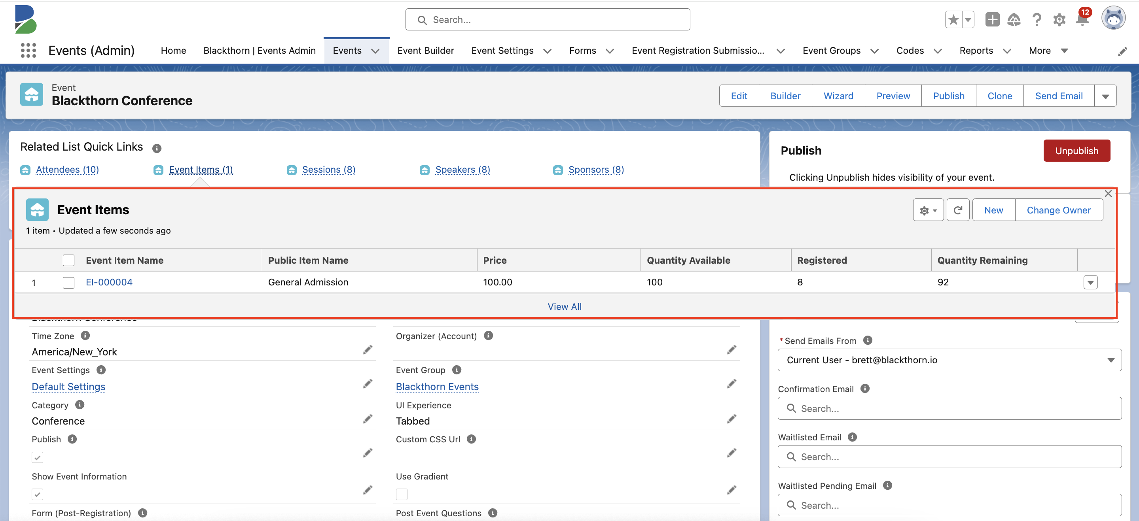Open the Setup gear icon

point(1059,20)
